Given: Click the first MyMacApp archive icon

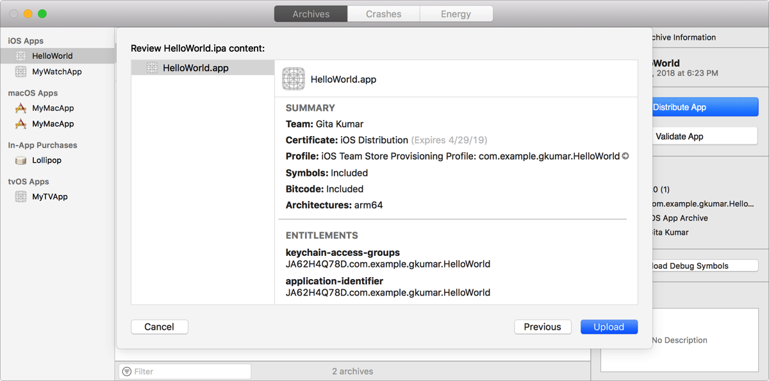Looking at the screenshot, I should [21, 108].
